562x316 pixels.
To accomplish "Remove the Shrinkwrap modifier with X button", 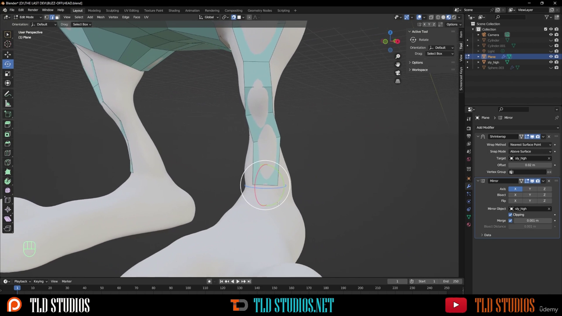I will point(548,136).
